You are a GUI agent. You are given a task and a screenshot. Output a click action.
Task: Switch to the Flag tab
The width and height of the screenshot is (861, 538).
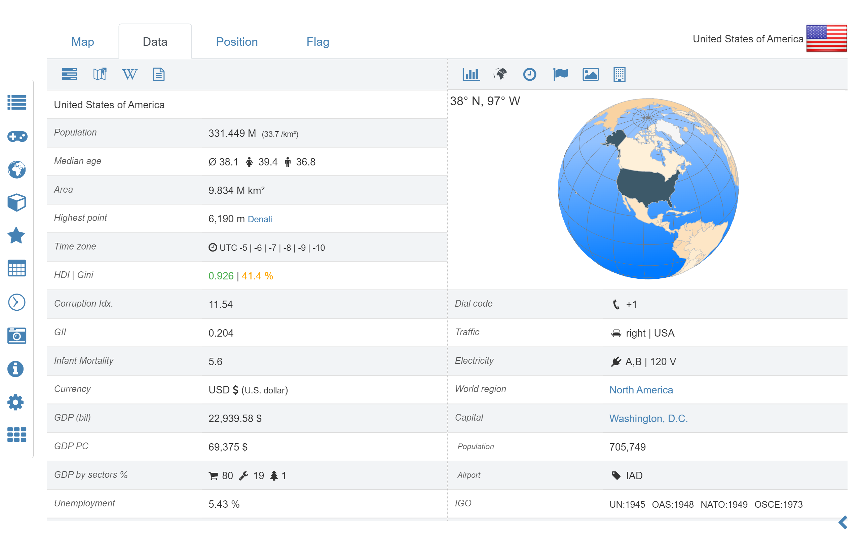pyautogui.click(x=318, y=42)
